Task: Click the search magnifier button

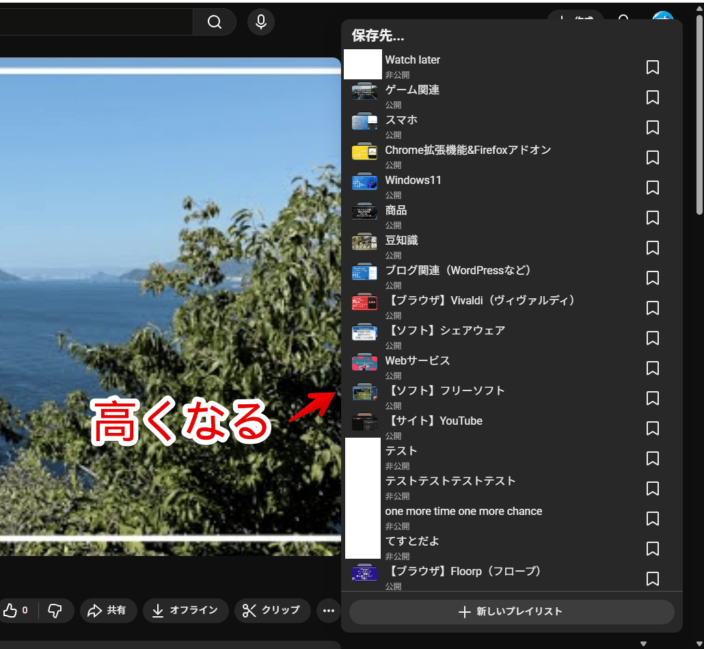Action: (215, 22)
